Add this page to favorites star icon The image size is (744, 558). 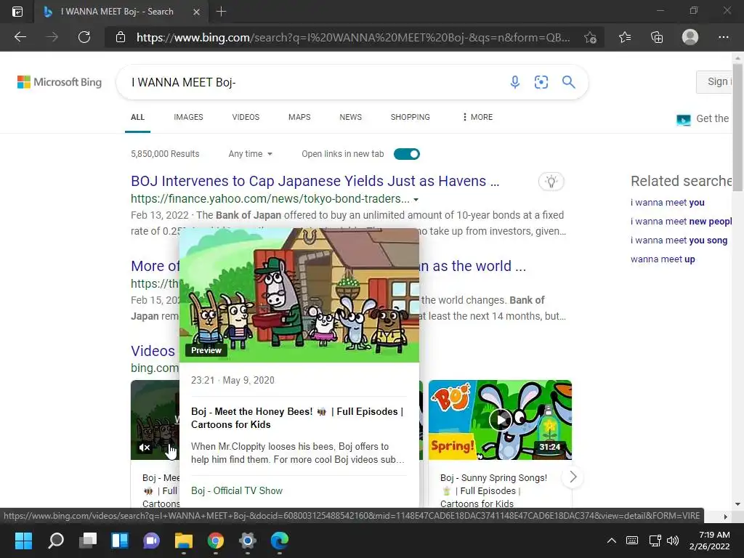[590, 38]
